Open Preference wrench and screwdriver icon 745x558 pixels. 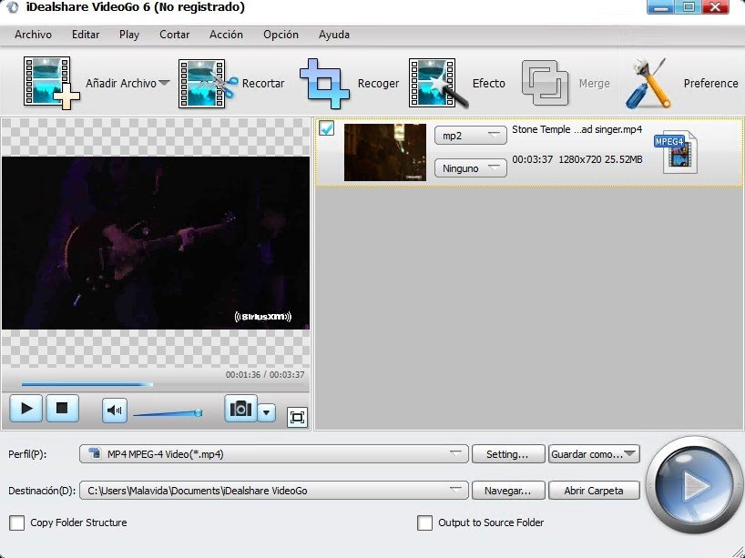(648, 83)
